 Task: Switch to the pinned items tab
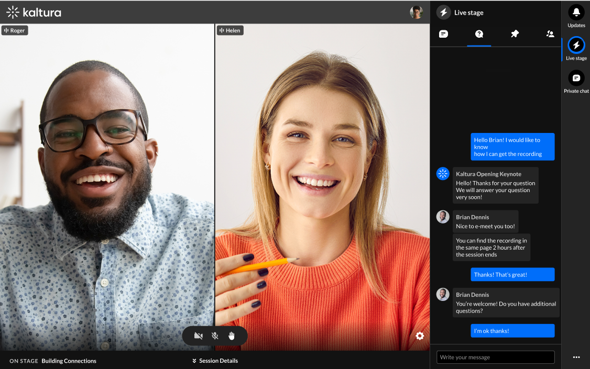click(515, 34)
